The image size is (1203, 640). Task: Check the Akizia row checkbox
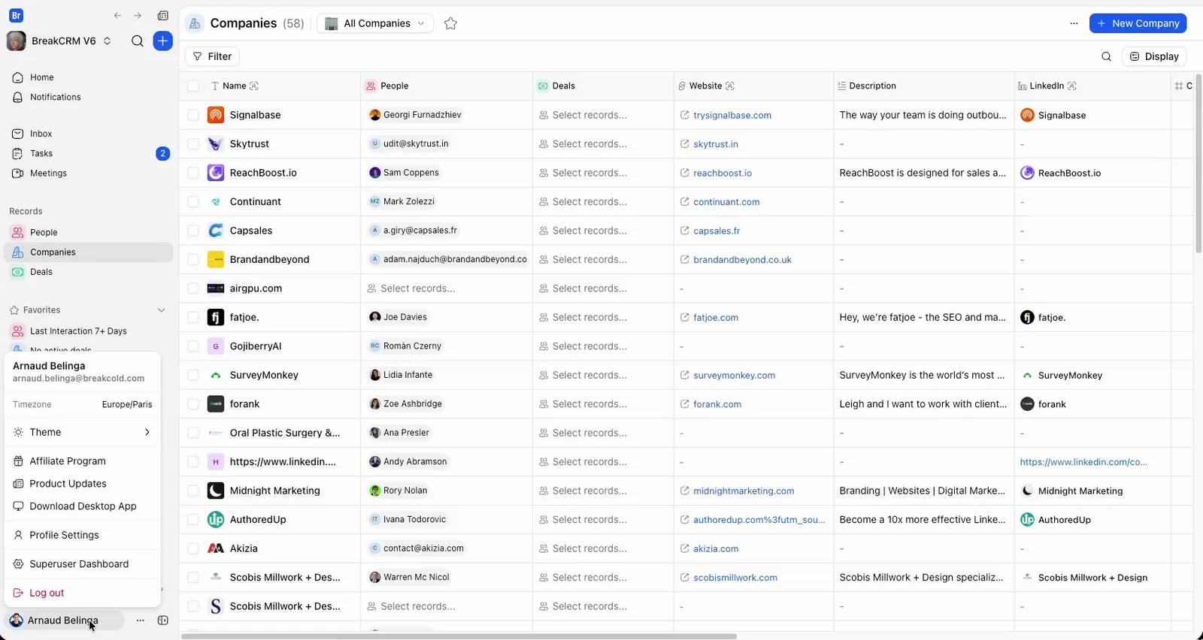(193, 548)
